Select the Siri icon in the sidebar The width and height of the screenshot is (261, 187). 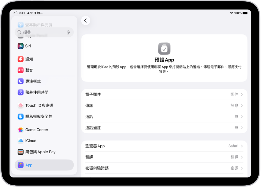coord(20,46)
